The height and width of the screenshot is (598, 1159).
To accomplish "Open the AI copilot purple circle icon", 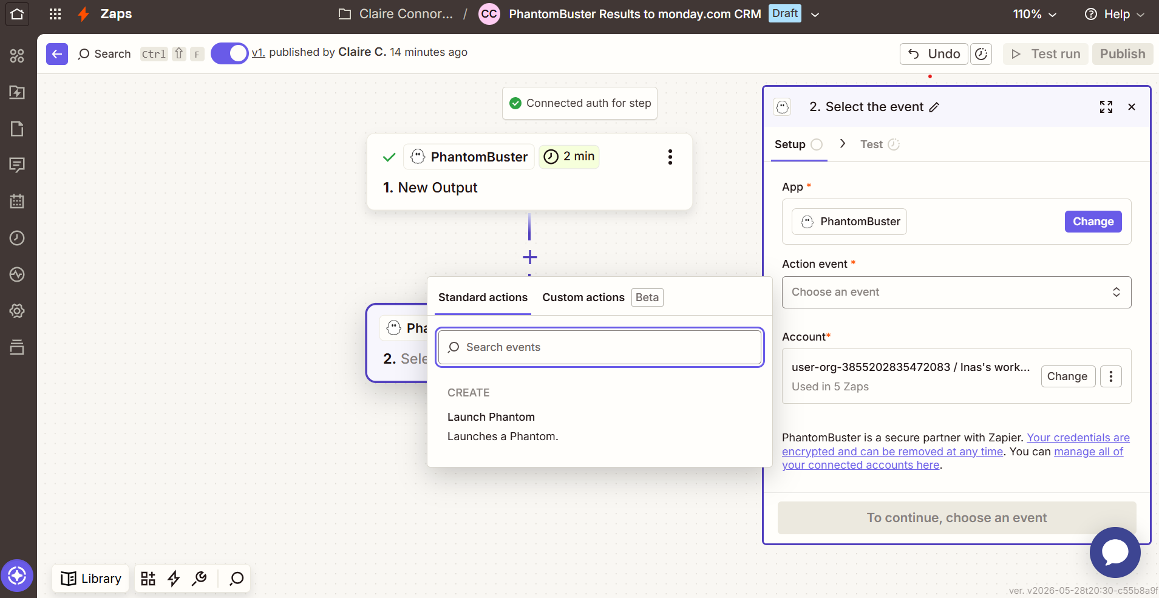I will (17, 576).
